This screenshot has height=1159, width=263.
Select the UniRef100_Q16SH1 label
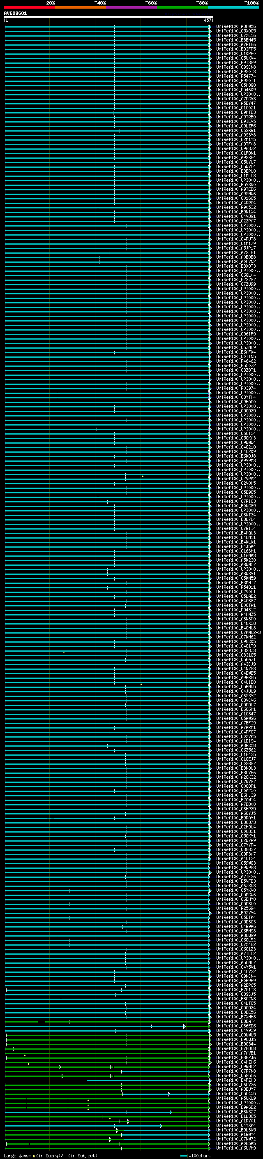tap(236, 551)
